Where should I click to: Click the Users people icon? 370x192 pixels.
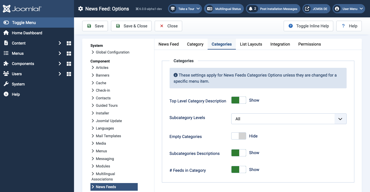[6, 74]
